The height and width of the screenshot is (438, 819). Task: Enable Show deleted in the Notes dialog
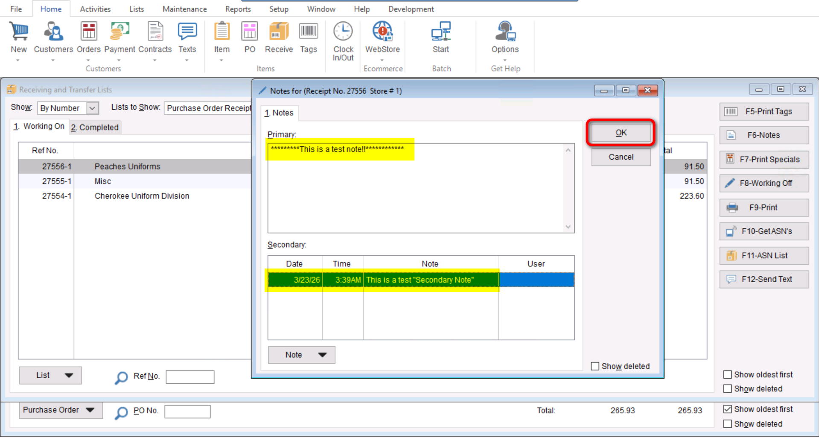click(x=595, y=366)
